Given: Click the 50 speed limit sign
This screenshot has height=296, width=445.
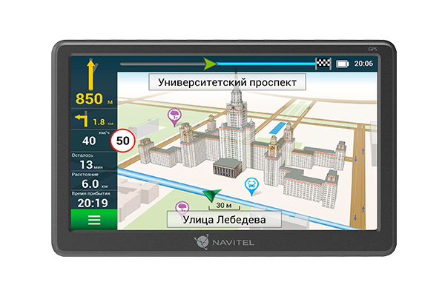Looking at the screenshot, I should [x=121, y=140].
